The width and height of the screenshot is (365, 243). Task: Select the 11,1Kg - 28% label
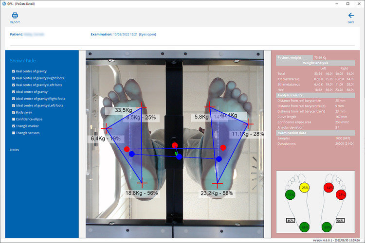pyautogui.click(x=248, y=134)
